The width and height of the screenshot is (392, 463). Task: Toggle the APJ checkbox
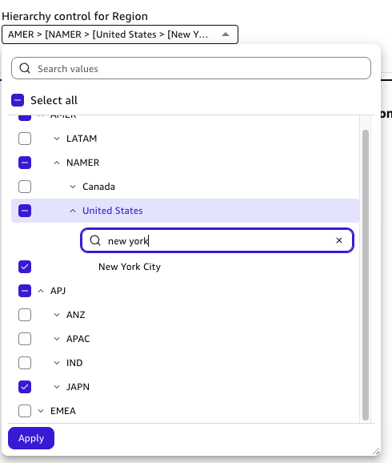[x=25, y=291]
